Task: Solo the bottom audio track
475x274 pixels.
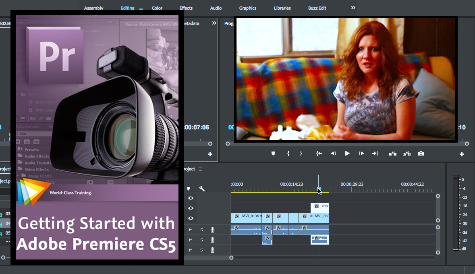Action: 201,250
